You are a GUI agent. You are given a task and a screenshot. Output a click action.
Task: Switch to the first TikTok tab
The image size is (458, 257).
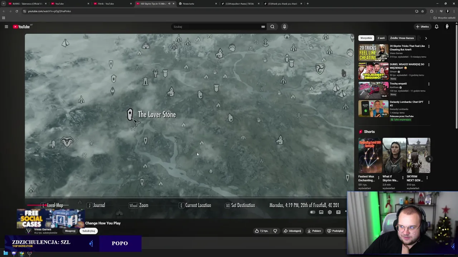pyautogui.click(x=240, y=4)
